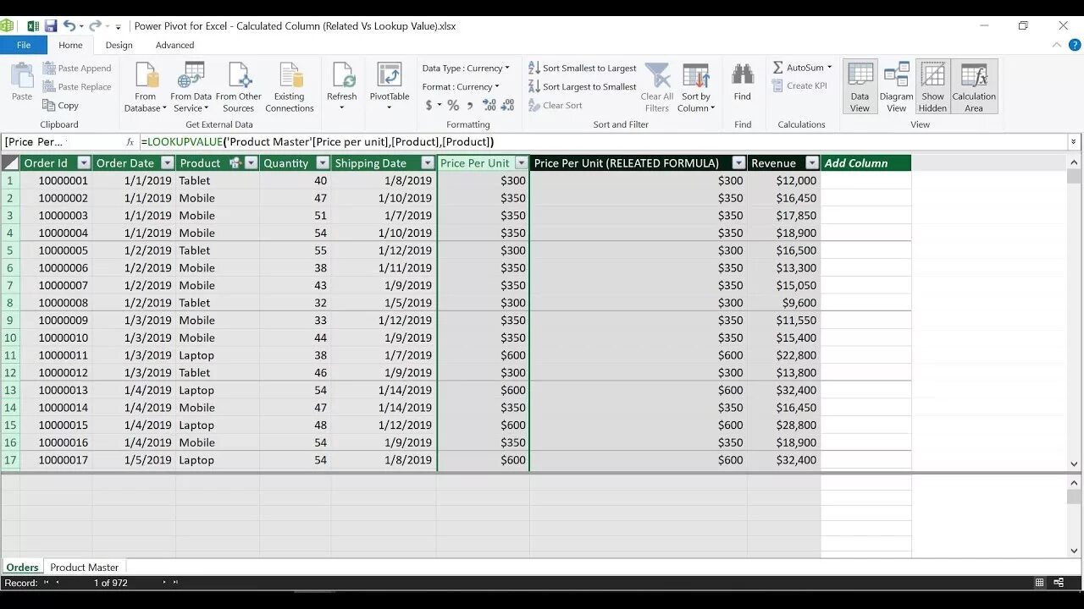Click From Other Sources
The width and height of the screenshot is (1084, 609).
point(239,87)
